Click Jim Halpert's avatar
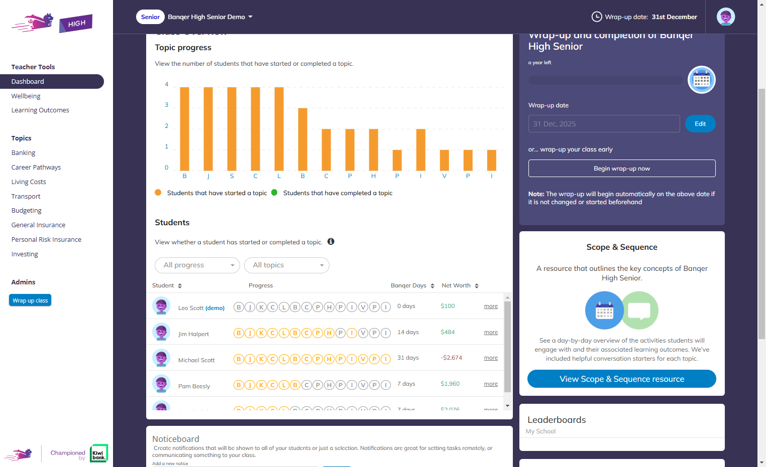The image size is (766, 467). (161, 332)
